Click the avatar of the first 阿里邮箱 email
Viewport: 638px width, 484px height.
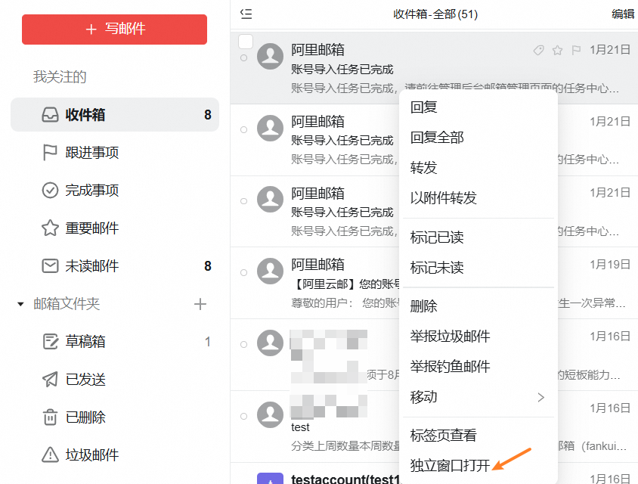pyautogui.click(x=270, y=56)
